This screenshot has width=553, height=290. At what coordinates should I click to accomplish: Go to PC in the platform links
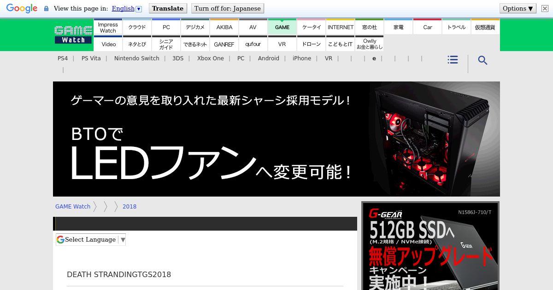point(241,58)
